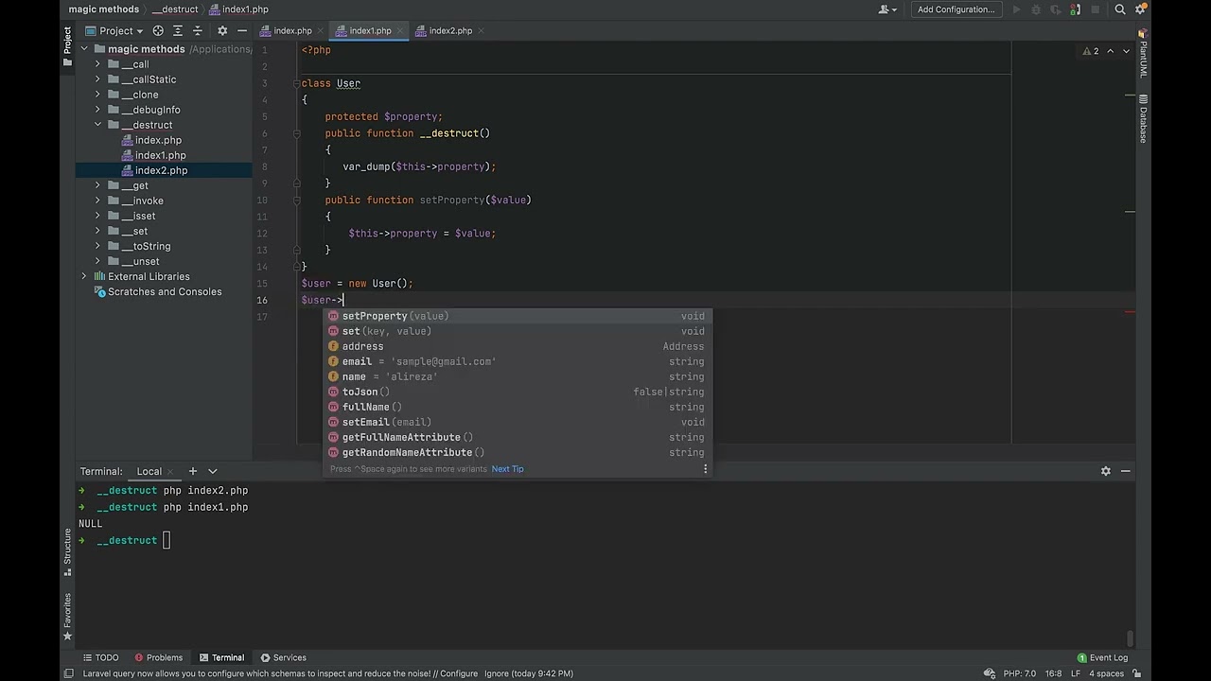Click 4 spaces indent setting
1211x681 pixels.
[1106, 673]
